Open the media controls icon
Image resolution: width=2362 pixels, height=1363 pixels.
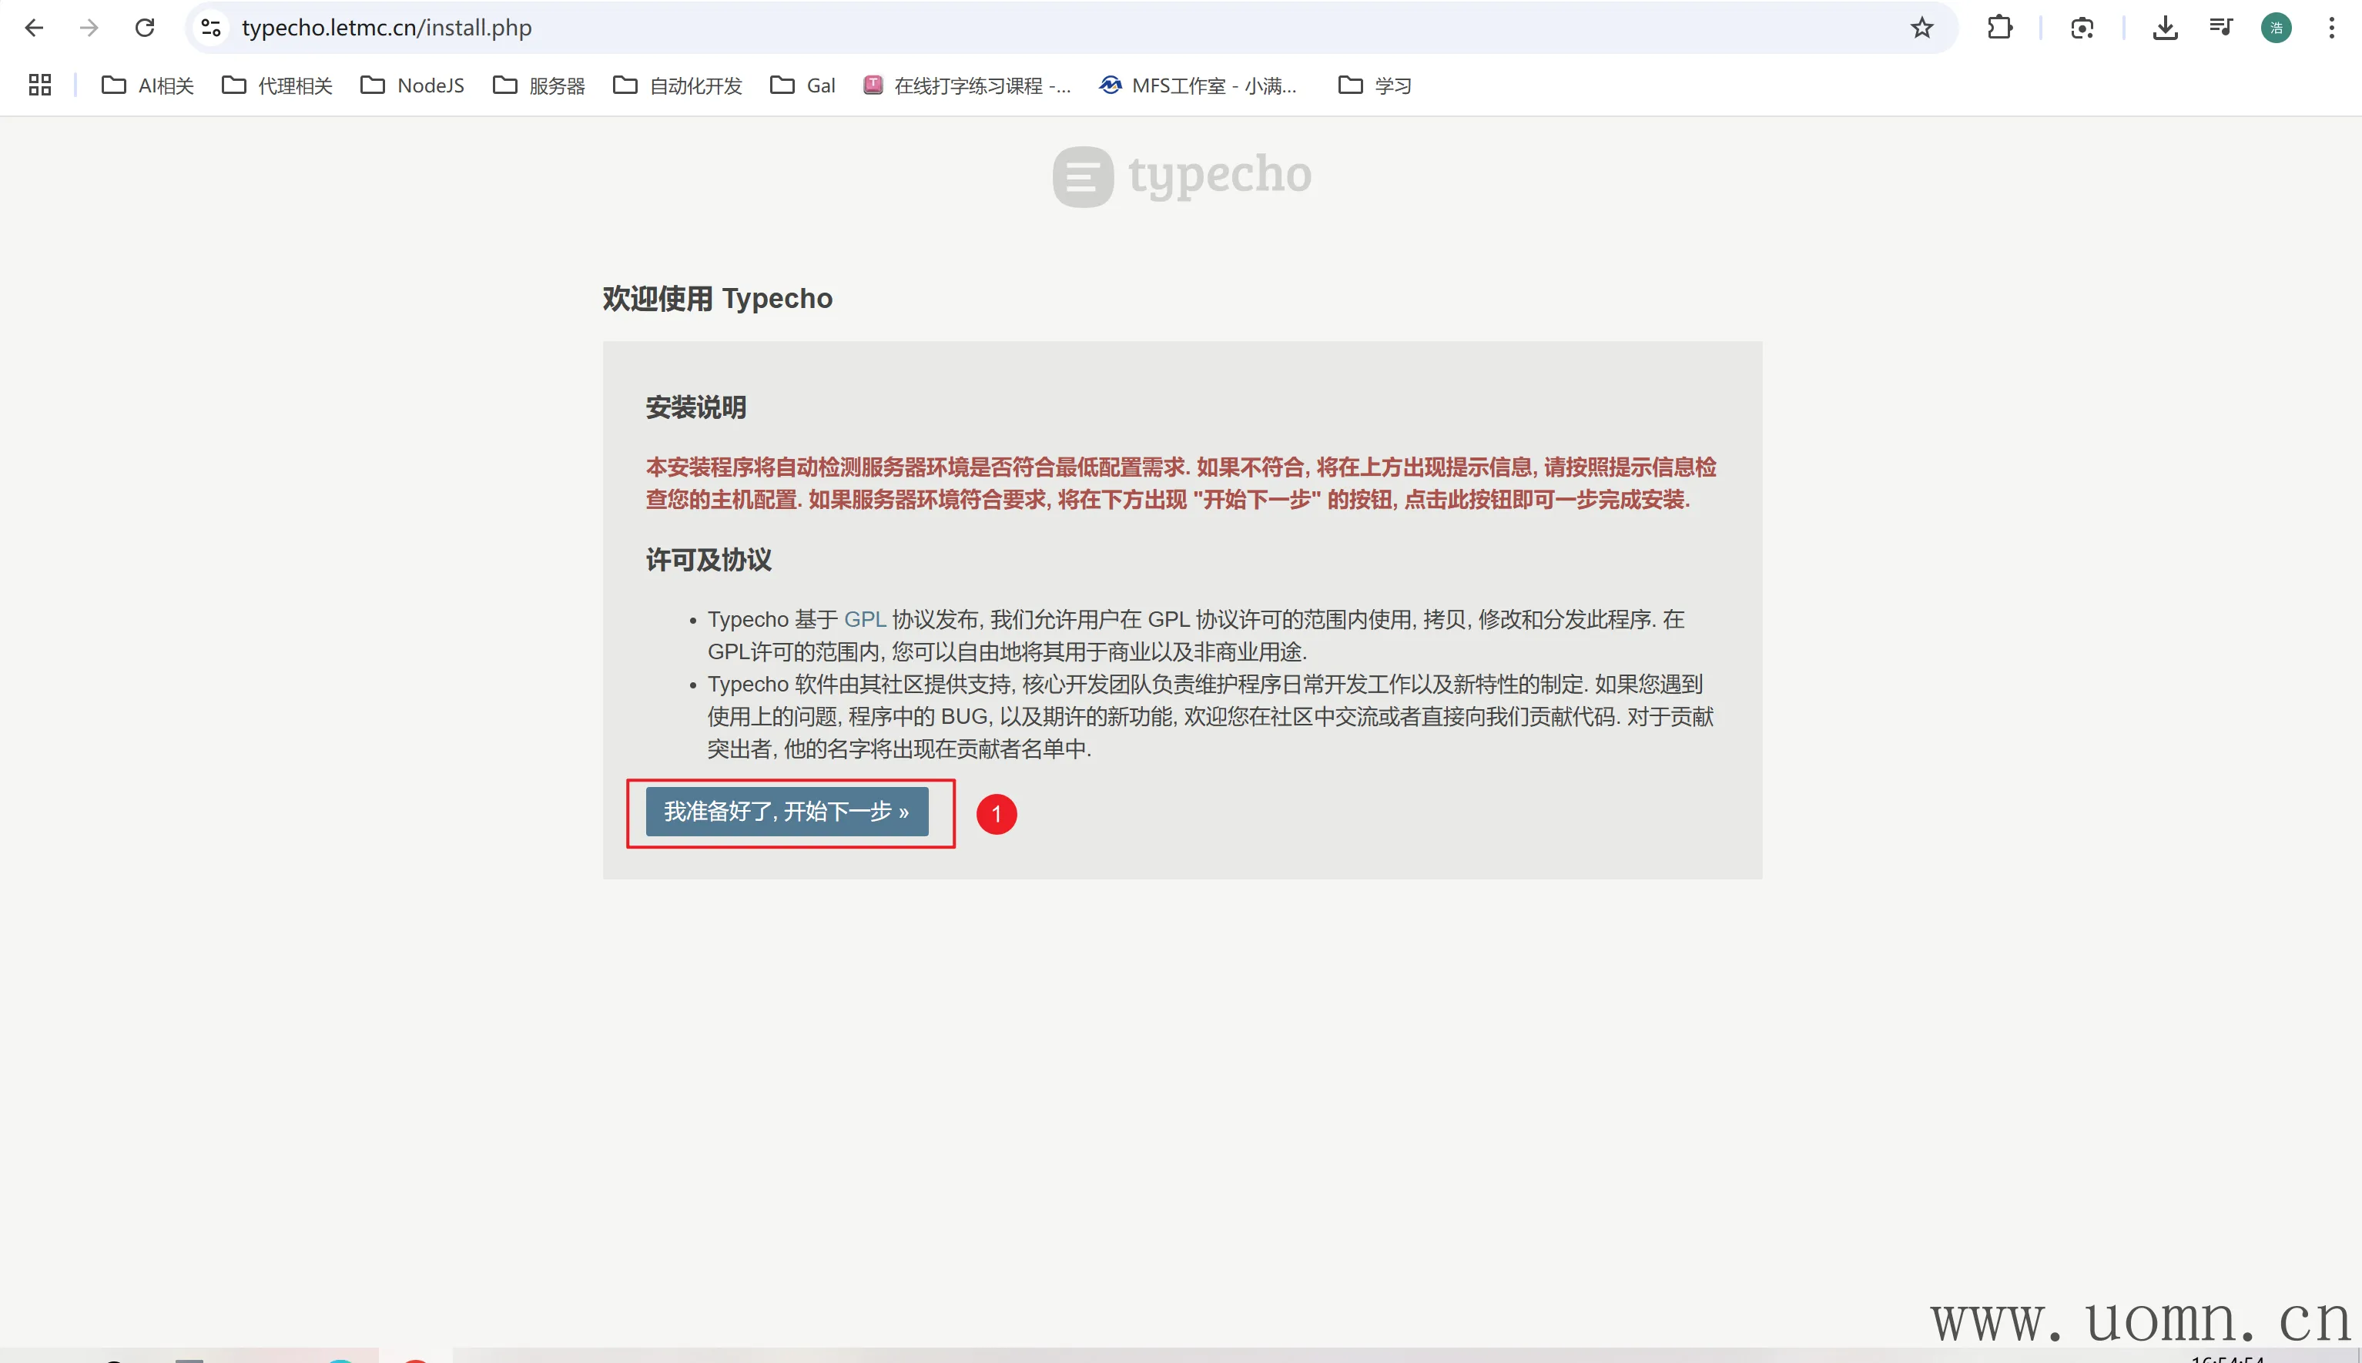tap(2220, 28)
